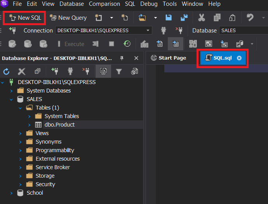268x204 pixels.
Task: Open the Debug menu
Action: 149,4
